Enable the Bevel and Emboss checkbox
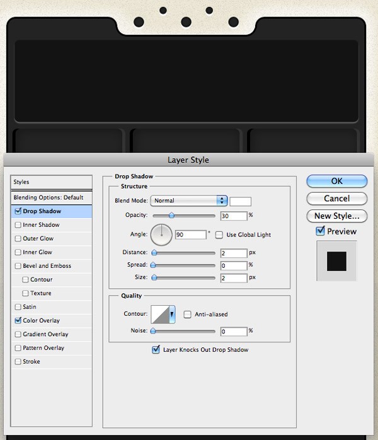378x440 pixels. pos(18,266)
